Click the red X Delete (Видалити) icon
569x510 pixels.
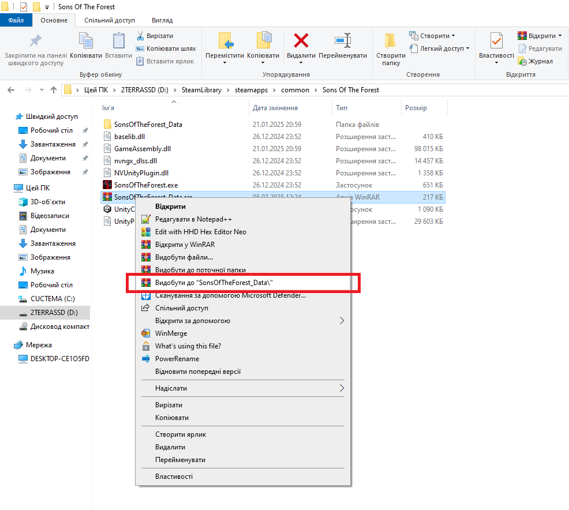[x=301, y=40]
